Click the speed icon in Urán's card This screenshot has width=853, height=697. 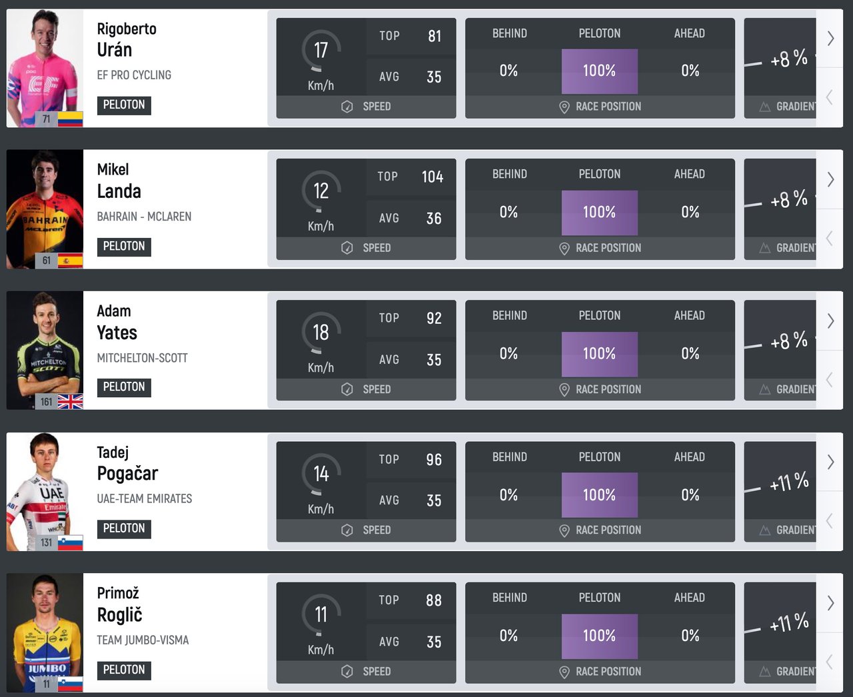pyautogui.click(x=347, y=107)
